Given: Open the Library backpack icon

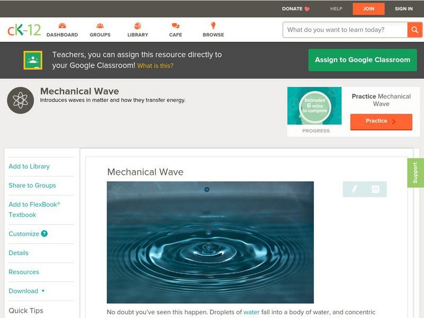Looking at the screenshot, I should 138,25.
